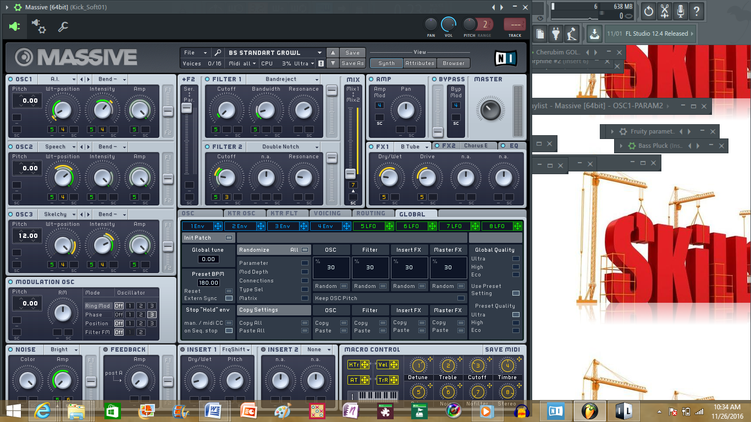The height and width of the screenshot is (422, 751).
Task: Click the KTr macro source crosshair
Action: 365,364
